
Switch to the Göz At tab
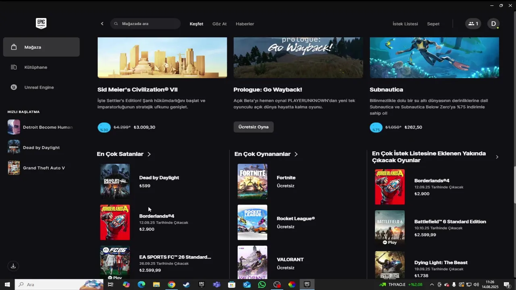click(219, 24)
